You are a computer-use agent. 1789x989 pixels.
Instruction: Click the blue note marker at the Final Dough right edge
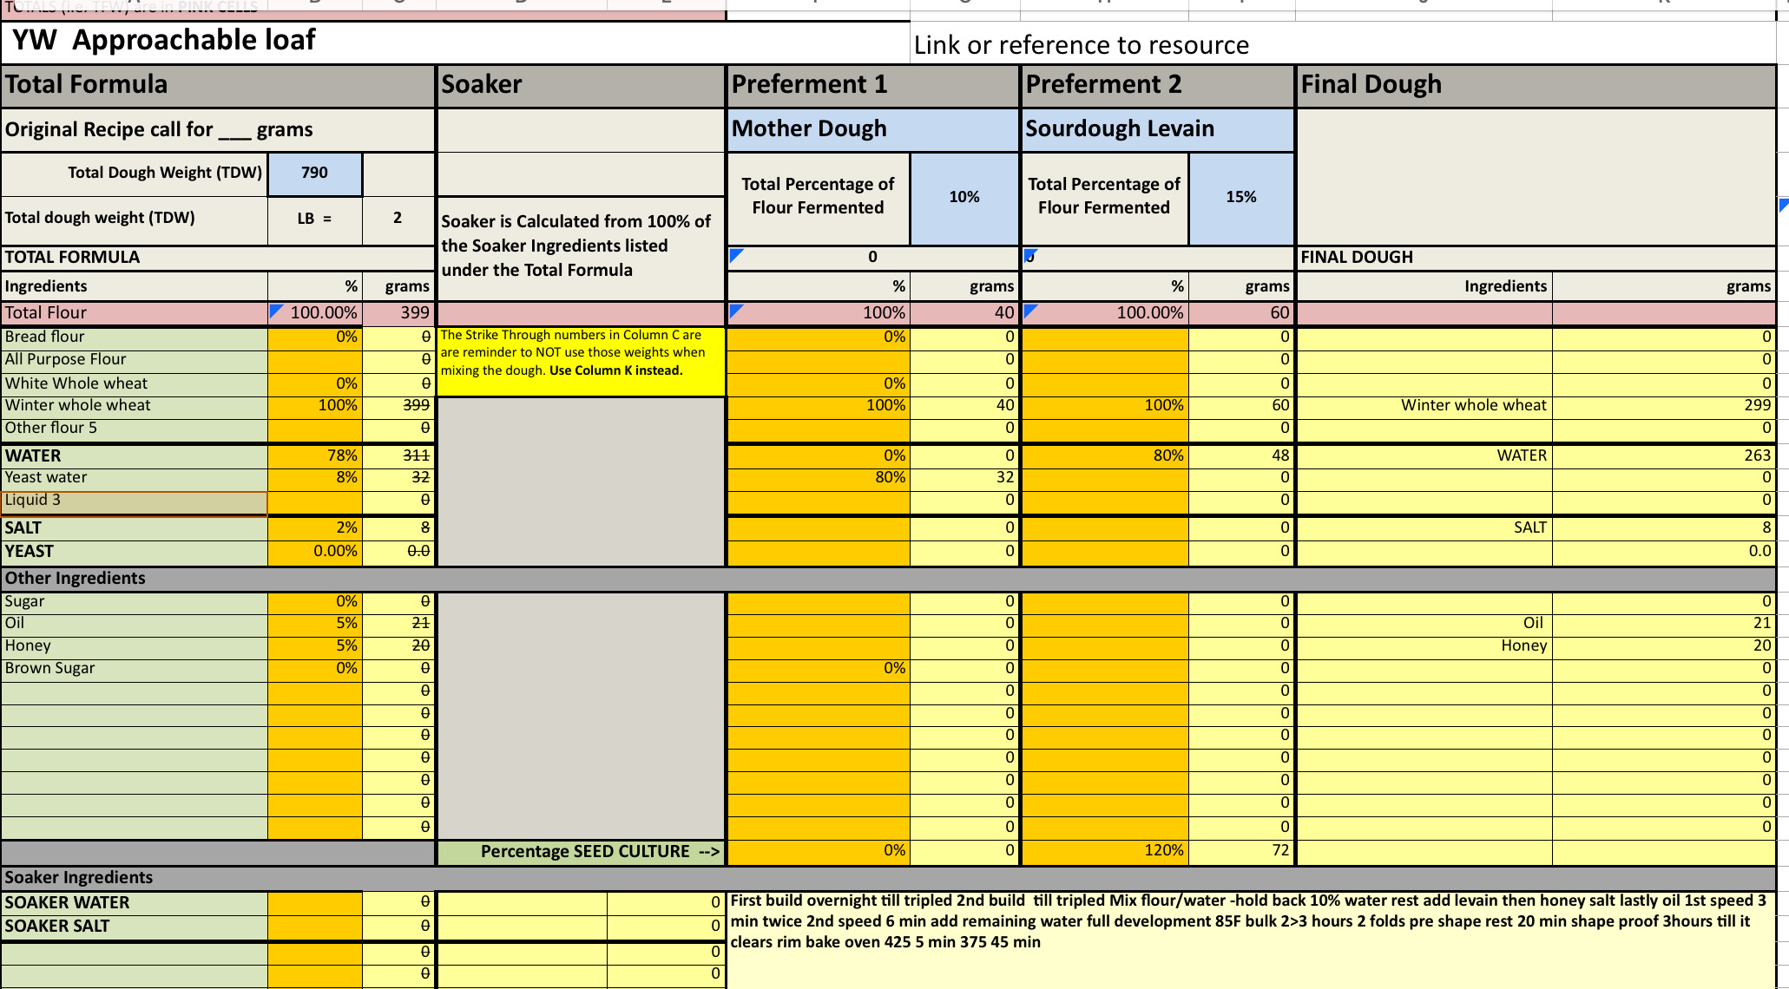click(1783, 206)
